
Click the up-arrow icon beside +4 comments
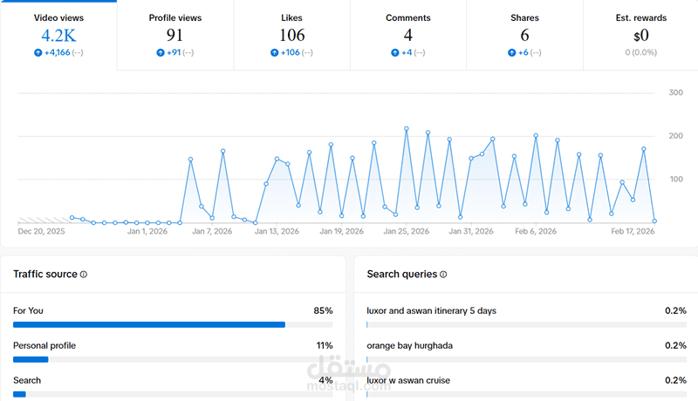[395, 52]
